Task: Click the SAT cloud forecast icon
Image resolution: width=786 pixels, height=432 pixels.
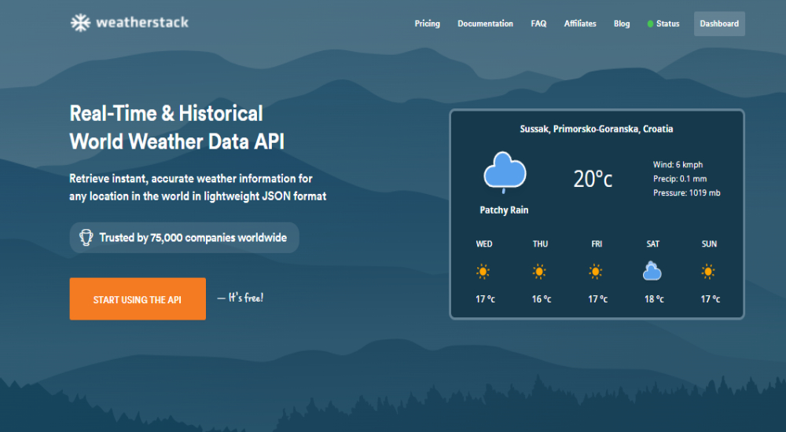Action: [x=652, y=271]
